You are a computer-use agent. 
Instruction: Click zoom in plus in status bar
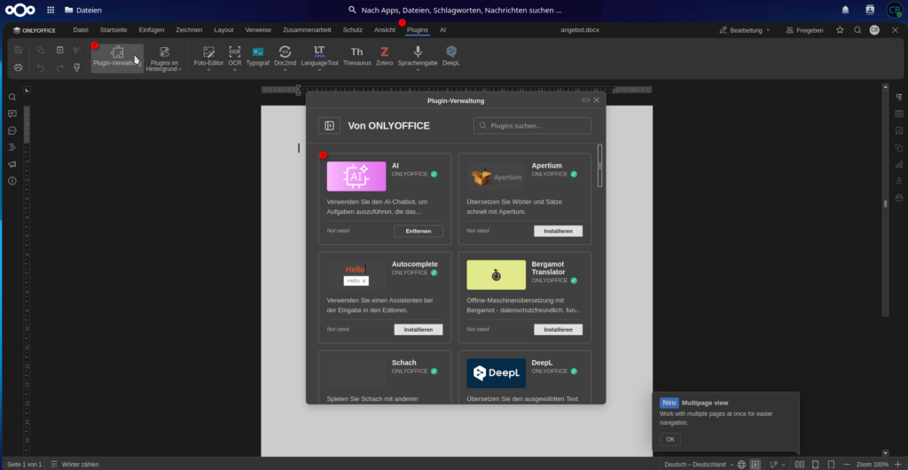pos(896,464)
